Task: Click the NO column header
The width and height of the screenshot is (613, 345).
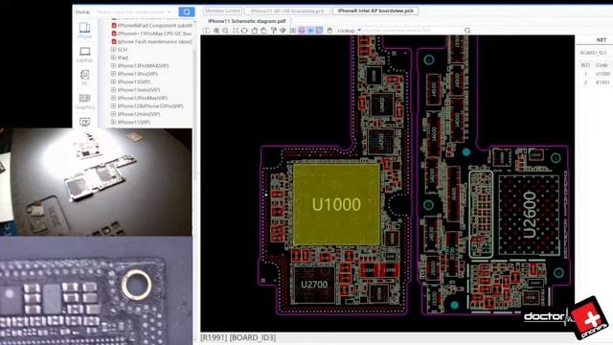Action: [x=585, y=65]
